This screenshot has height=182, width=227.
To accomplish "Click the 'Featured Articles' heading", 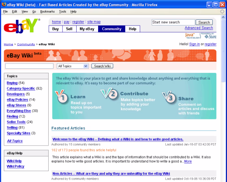I will (x=68, y=128).
